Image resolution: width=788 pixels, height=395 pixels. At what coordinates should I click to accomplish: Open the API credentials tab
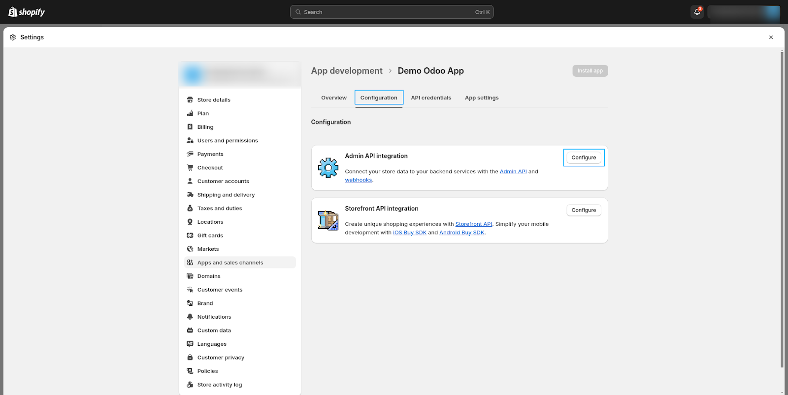431,98
